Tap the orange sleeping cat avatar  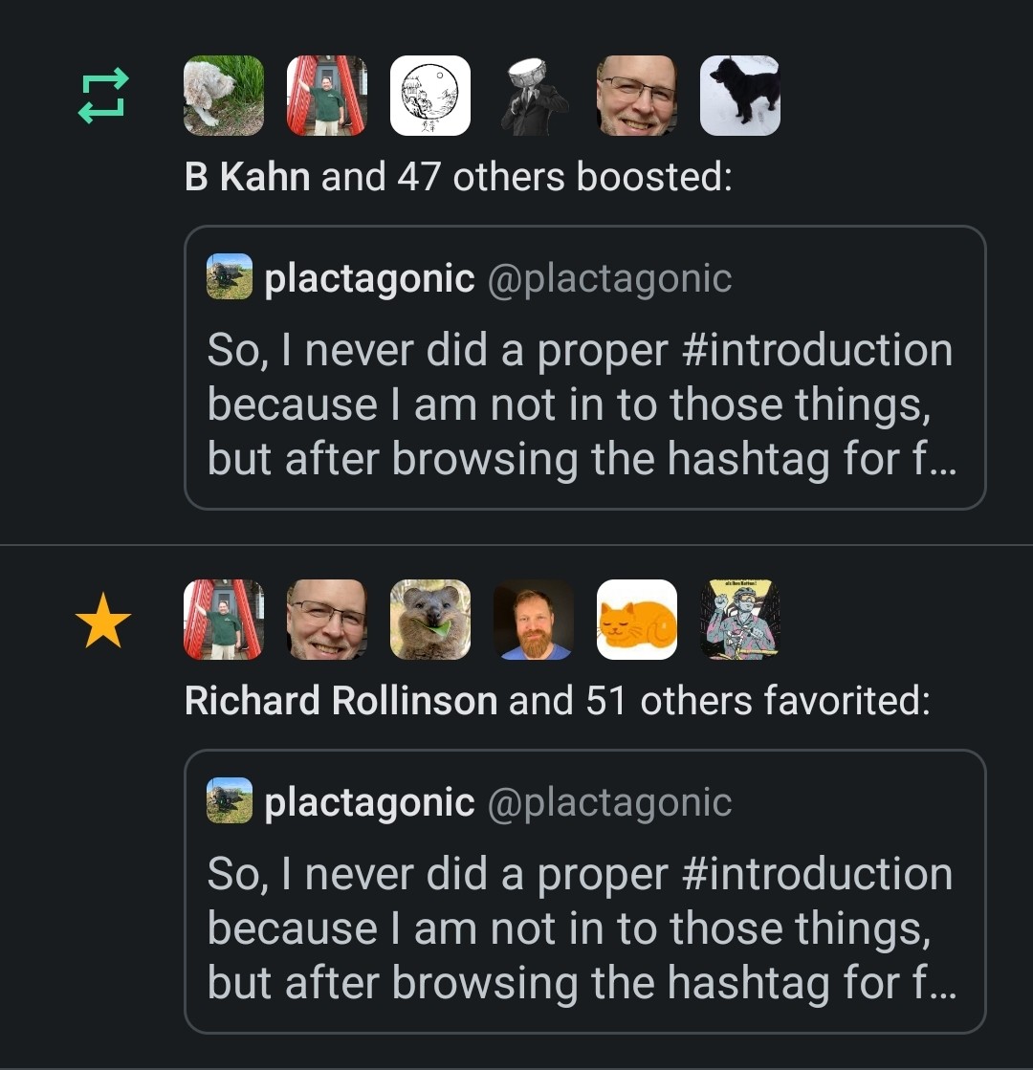pos(637,620)
